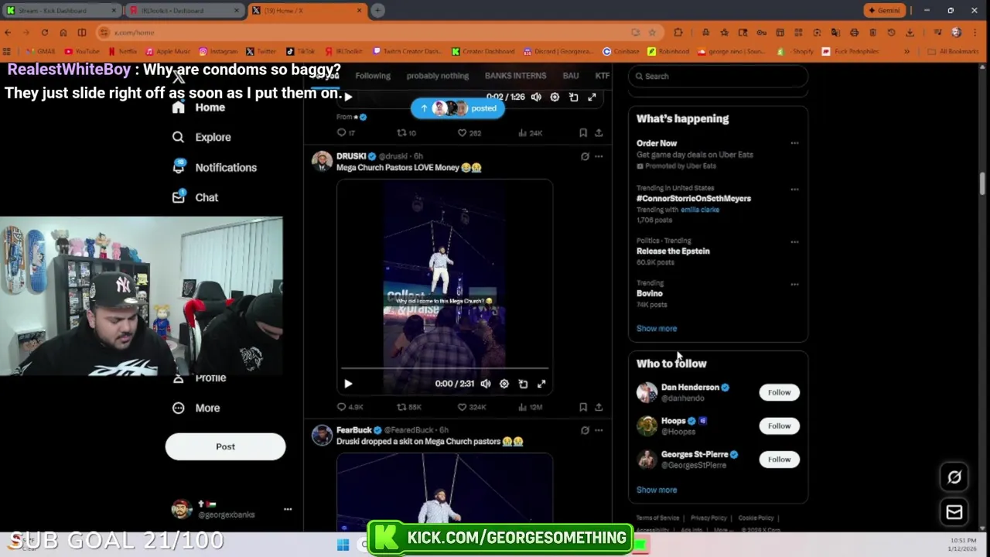The width and height of the screenshot is (990, 557).
Task: Switch to the probably nothing tab
Action: tap(438, 76)
